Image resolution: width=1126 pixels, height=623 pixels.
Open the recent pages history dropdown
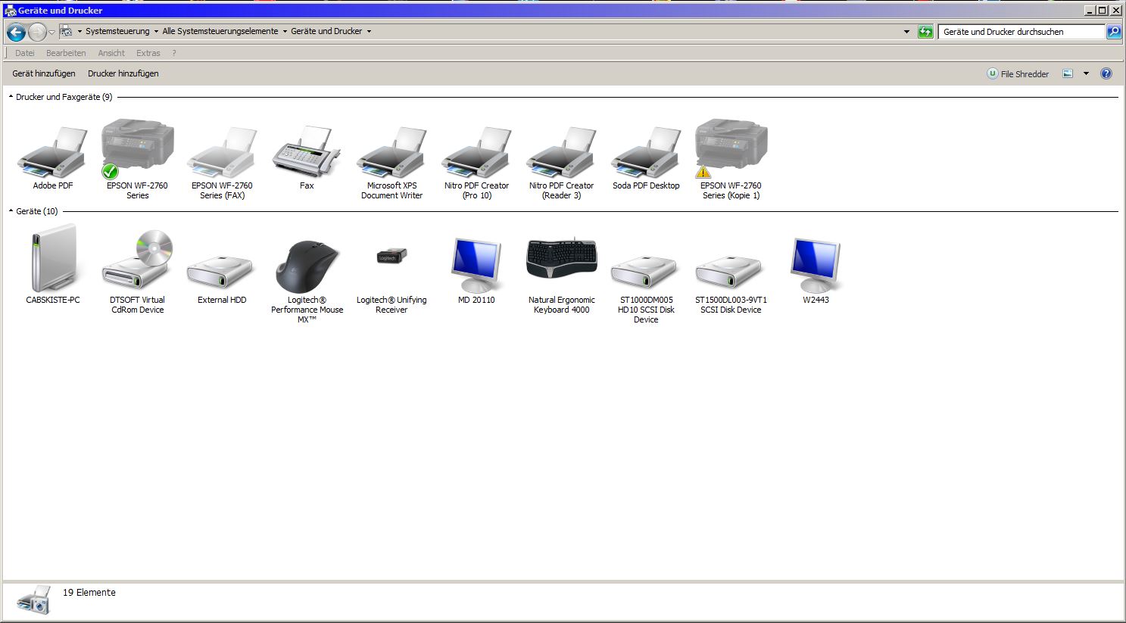click(x=51, y=33)
